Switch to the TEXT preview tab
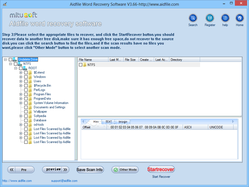The height and width of the screenshot is (187, 249). pos(109,122)
